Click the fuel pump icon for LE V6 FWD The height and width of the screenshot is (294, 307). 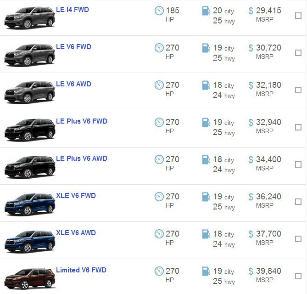click(206, 48)
